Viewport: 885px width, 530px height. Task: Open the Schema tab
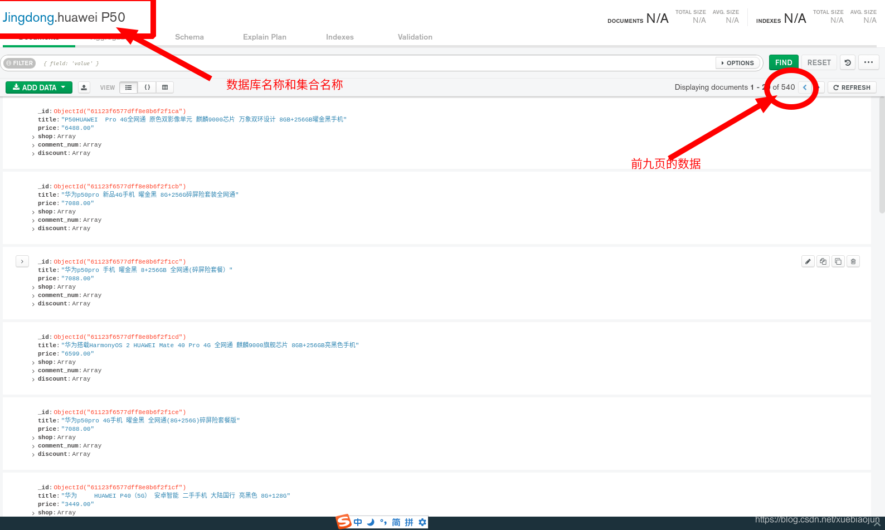pyautogui.click(x=189, y=37)
